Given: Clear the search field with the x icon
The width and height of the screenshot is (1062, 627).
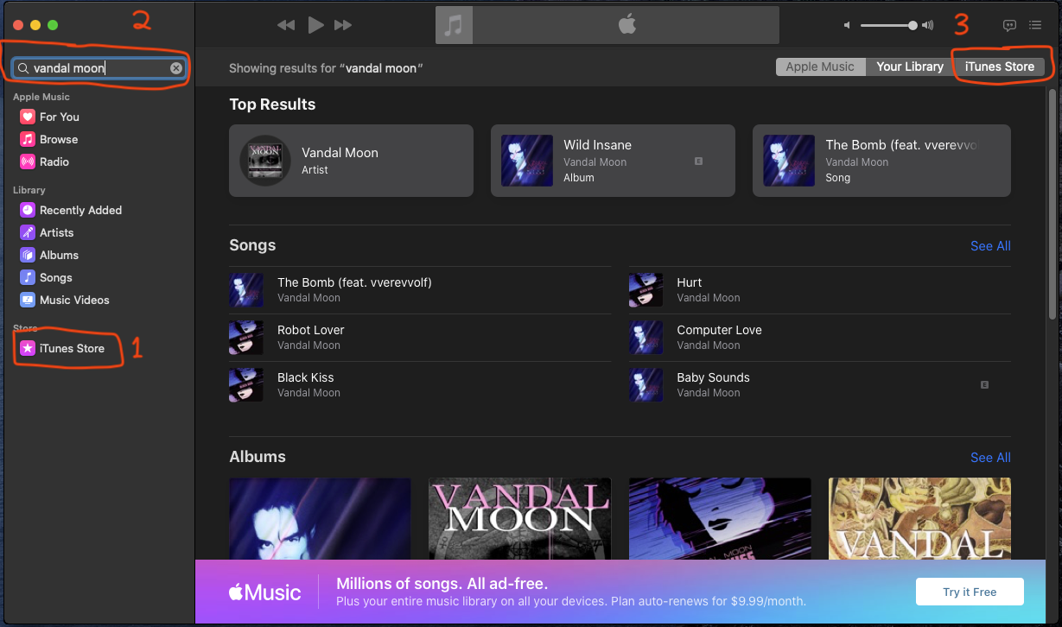Looking at the screenshot, I should 176,68.
